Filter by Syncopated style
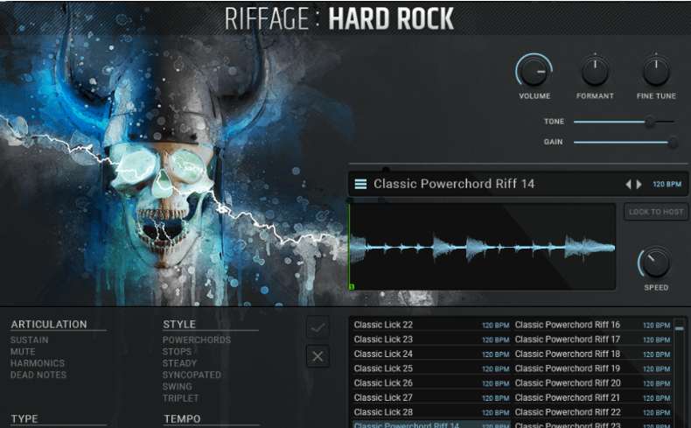The image size is (691, 428). coord(192,375)
